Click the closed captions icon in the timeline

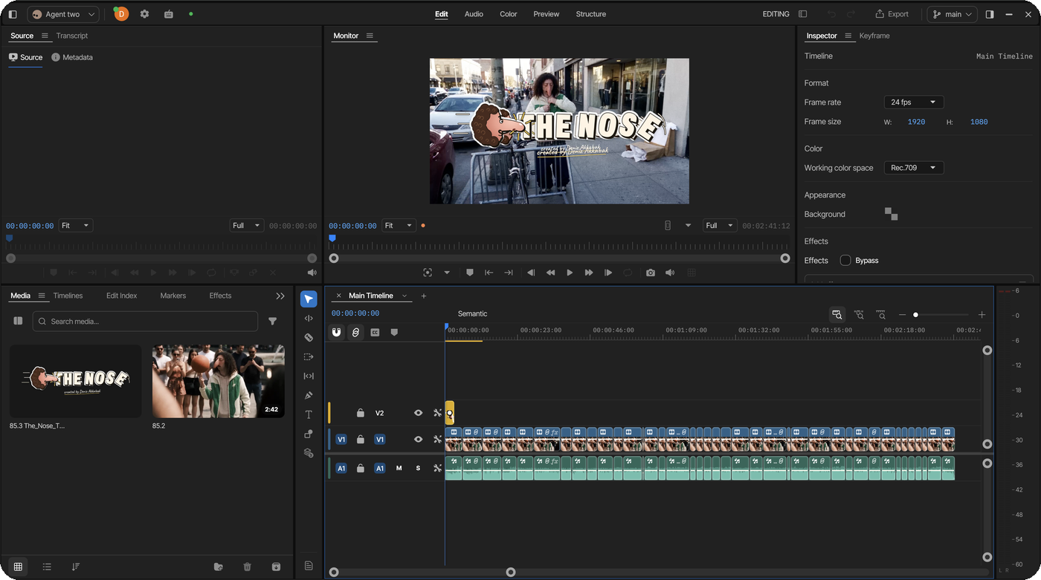[375, 333]
